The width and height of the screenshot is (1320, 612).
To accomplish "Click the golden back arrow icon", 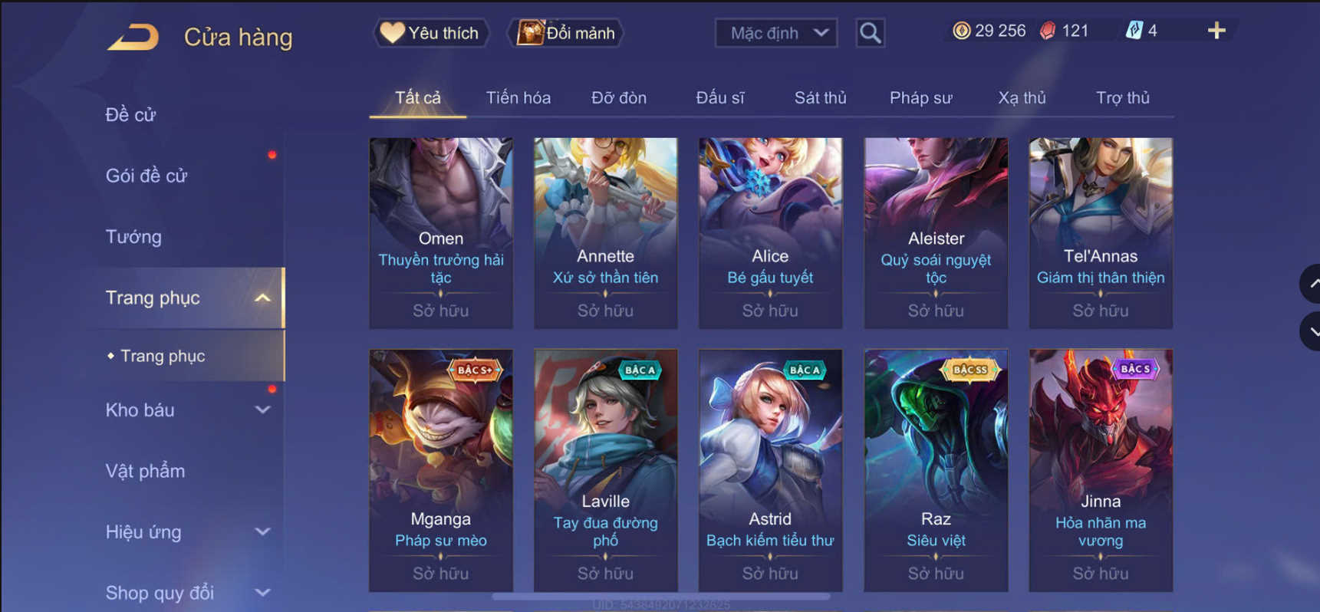I will tap(133, 36).
